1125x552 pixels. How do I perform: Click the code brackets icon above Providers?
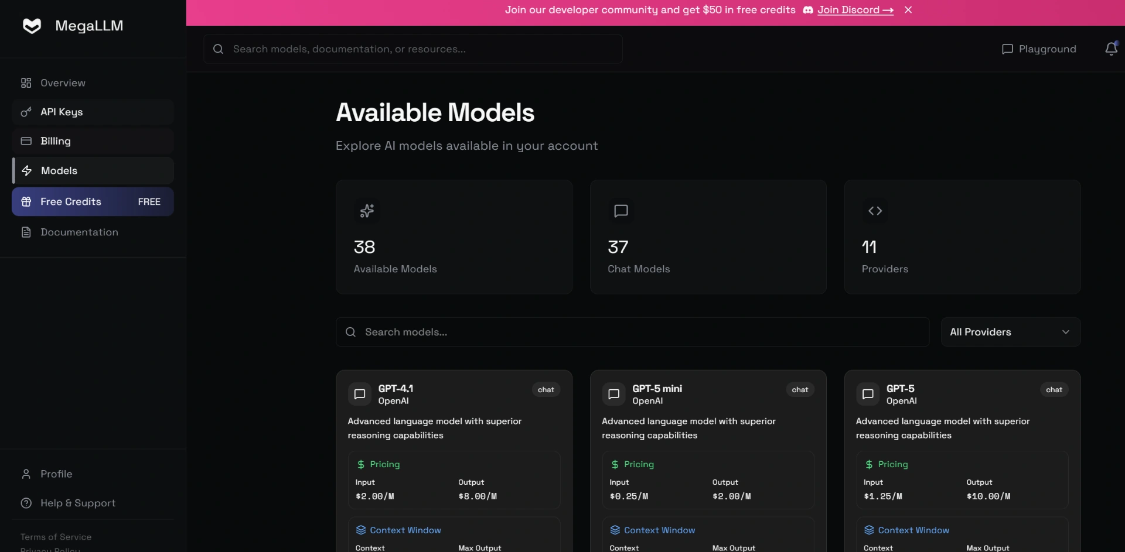875,211
